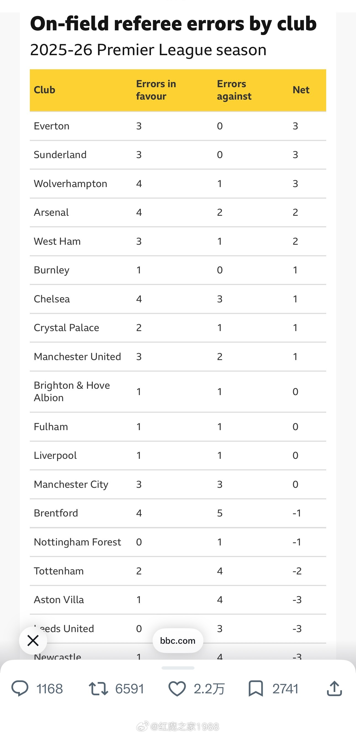
Task: Tap the share upload icon
Action: click(x=334, y=688)
